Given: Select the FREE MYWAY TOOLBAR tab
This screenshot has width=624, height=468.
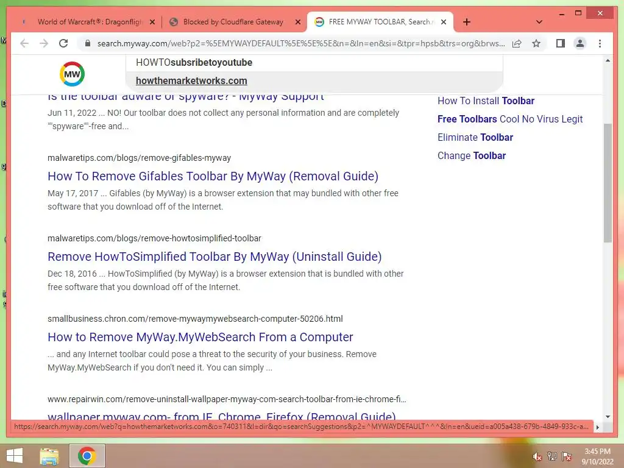Looking at the screenshot, I should [x=379, y=22].
